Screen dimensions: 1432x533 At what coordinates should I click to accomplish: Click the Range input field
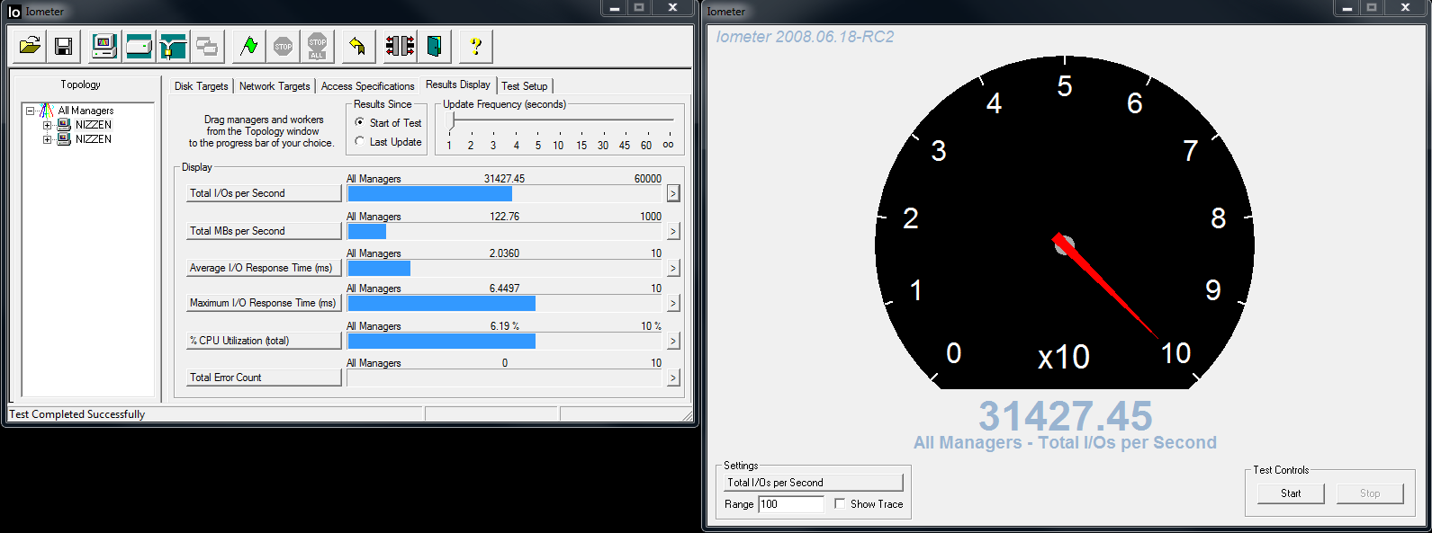(791, 504)
